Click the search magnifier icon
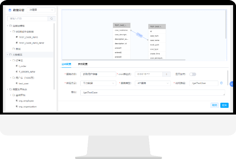 [x=51, y=19]
